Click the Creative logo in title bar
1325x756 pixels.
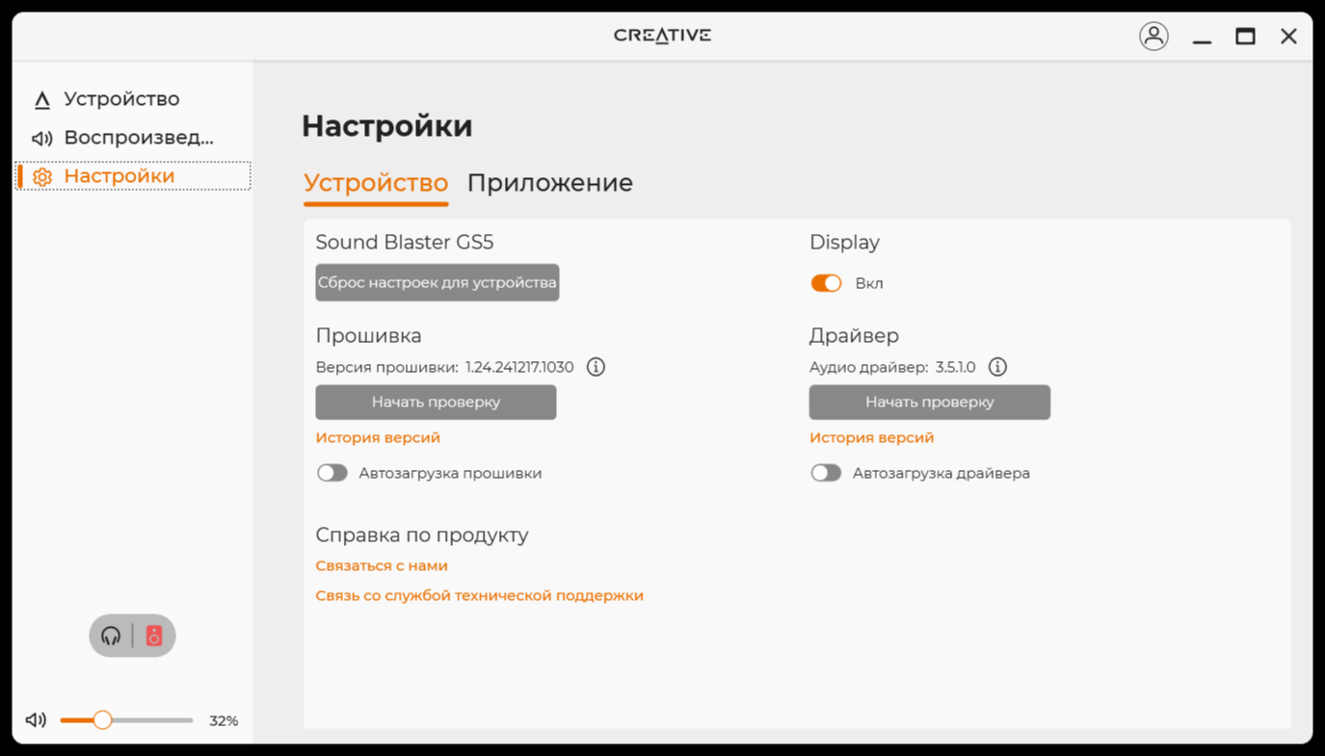tap(662, 36)
